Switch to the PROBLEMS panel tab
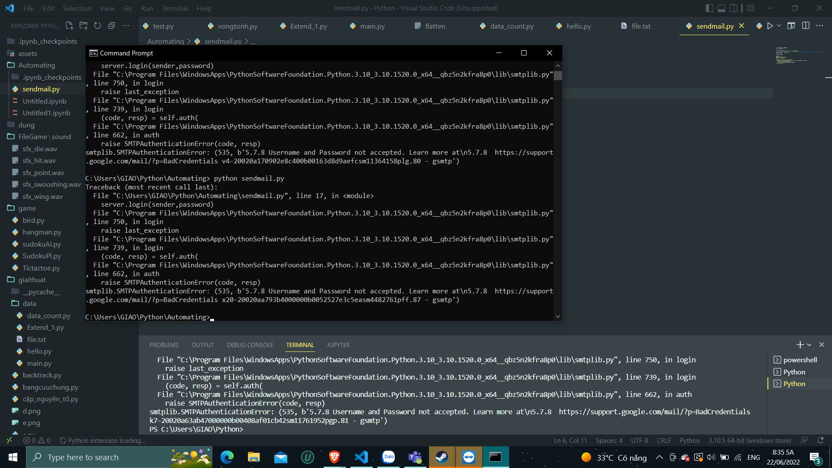This screenshot has width=832, height=468. 164,345
